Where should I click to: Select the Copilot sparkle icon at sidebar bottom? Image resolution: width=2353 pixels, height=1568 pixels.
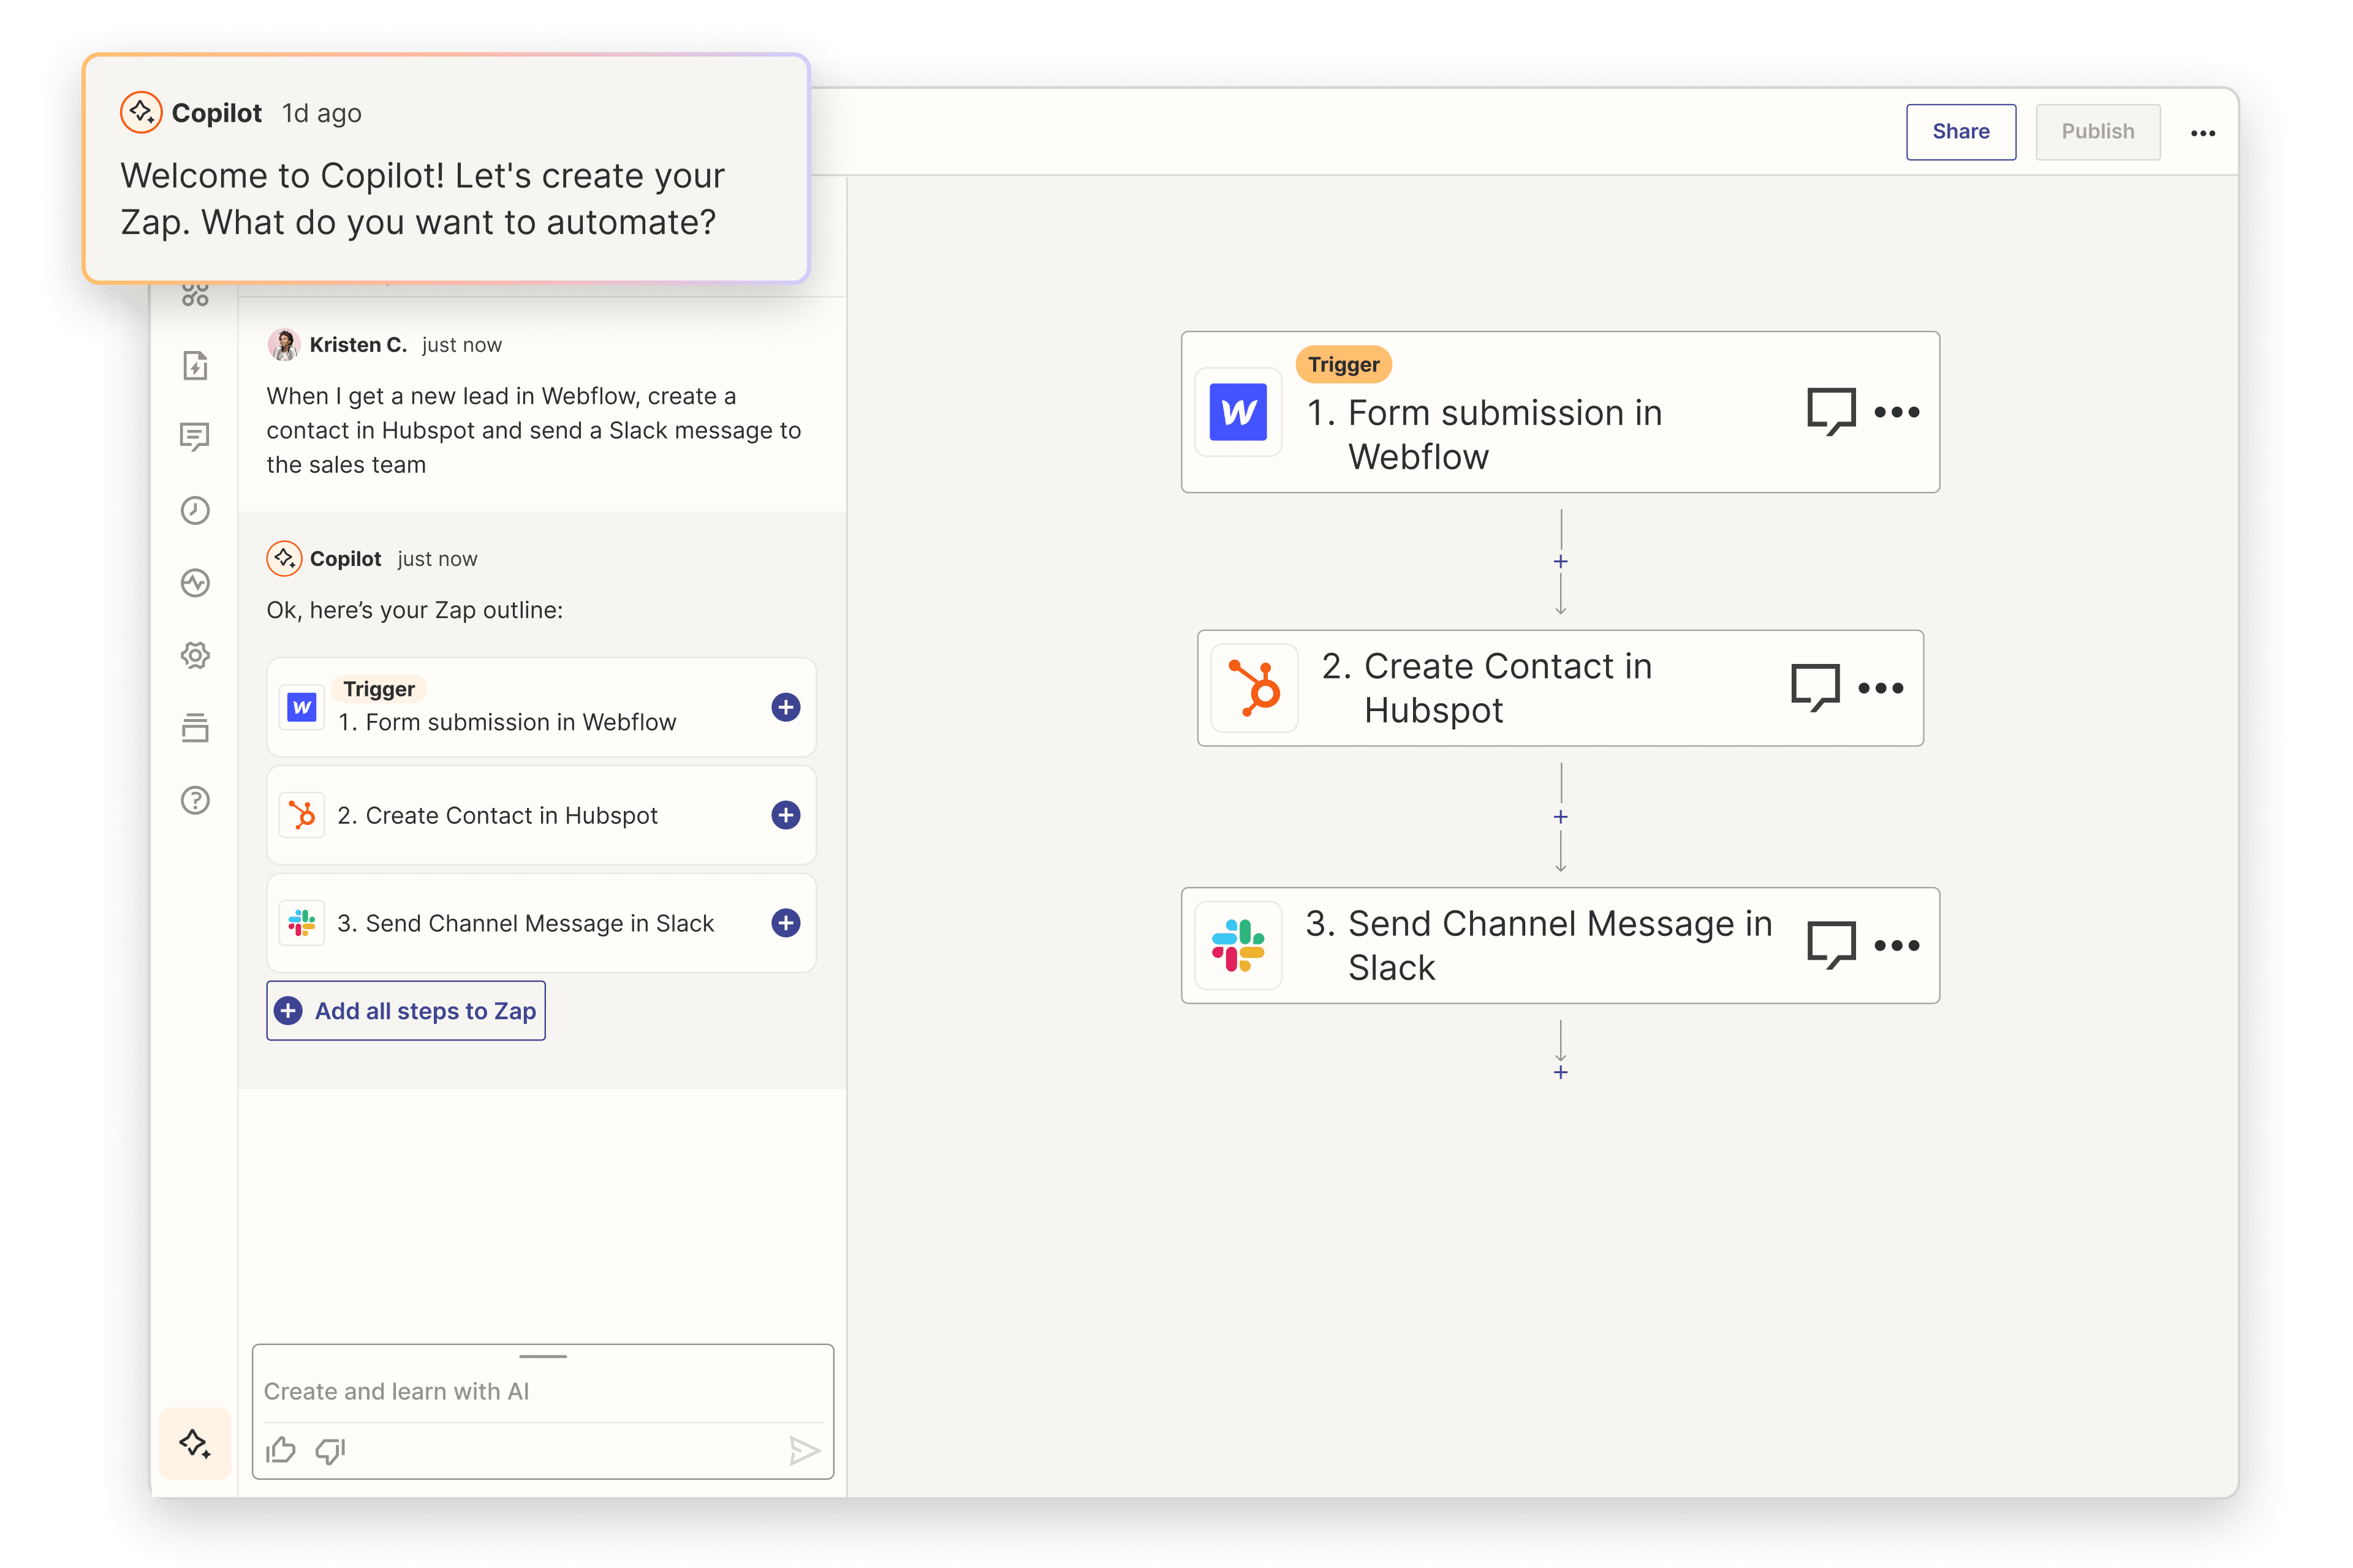tap(195, 1443)
